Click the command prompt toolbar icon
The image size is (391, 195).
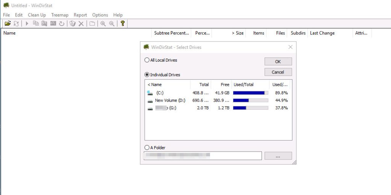(53, 24)
